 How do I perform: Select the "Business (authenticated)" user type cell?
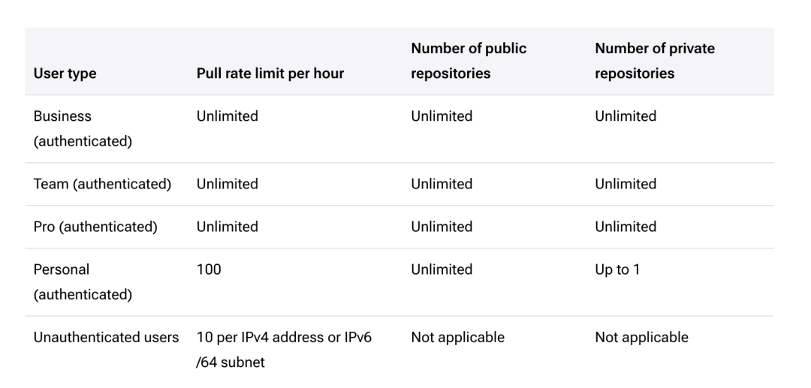click(83, 128)
